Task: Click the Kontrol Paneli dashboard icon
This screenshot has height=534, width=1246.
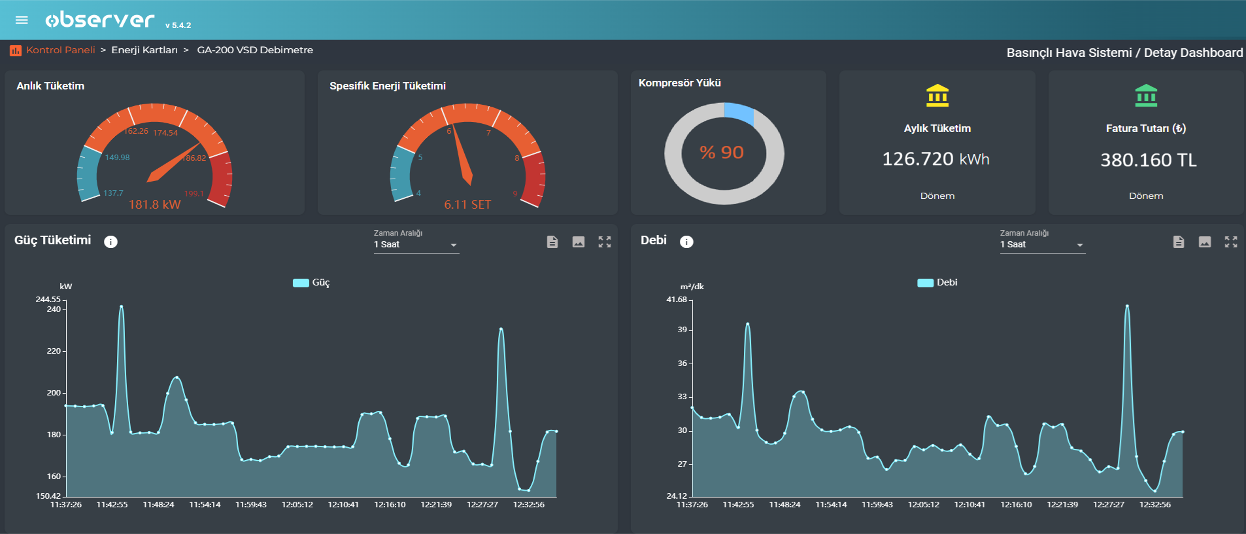Action: (x=16, y=50)
